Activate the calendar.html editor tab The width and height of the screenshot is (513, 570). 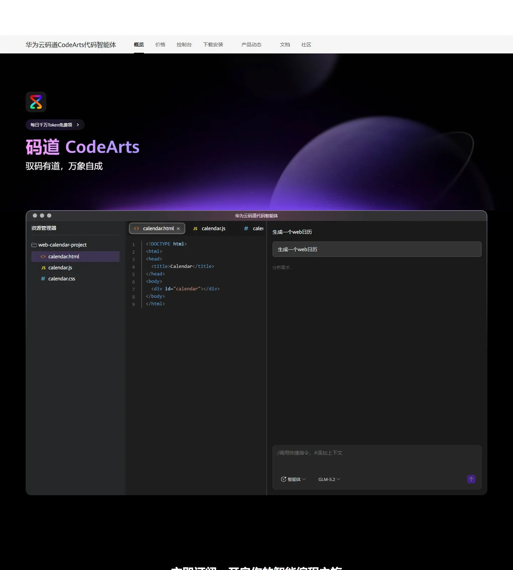(157, 228)
